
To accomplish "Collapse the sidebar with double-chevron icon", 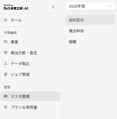I will click(x=53, y=7).
